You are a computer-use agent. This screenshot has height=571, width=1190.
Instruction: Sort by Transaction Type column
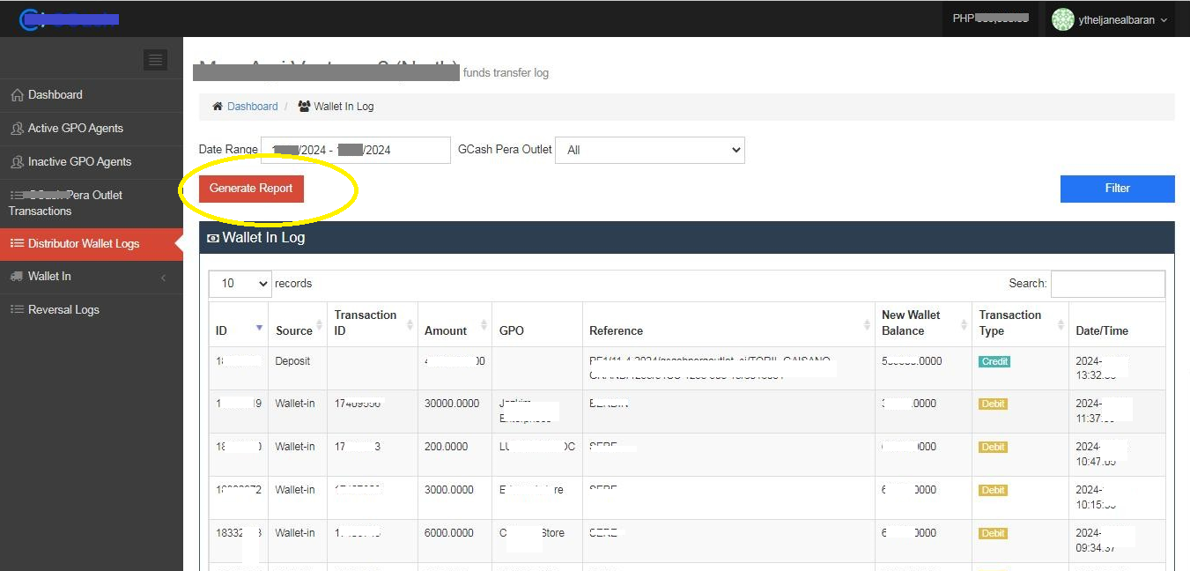click(x=1020, y=324)
